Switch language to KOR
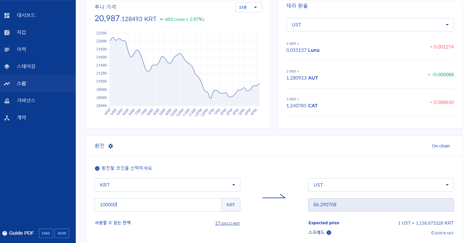Image resolution: width=463 pixels, height=243 pixels. click(x=62, y=233)
